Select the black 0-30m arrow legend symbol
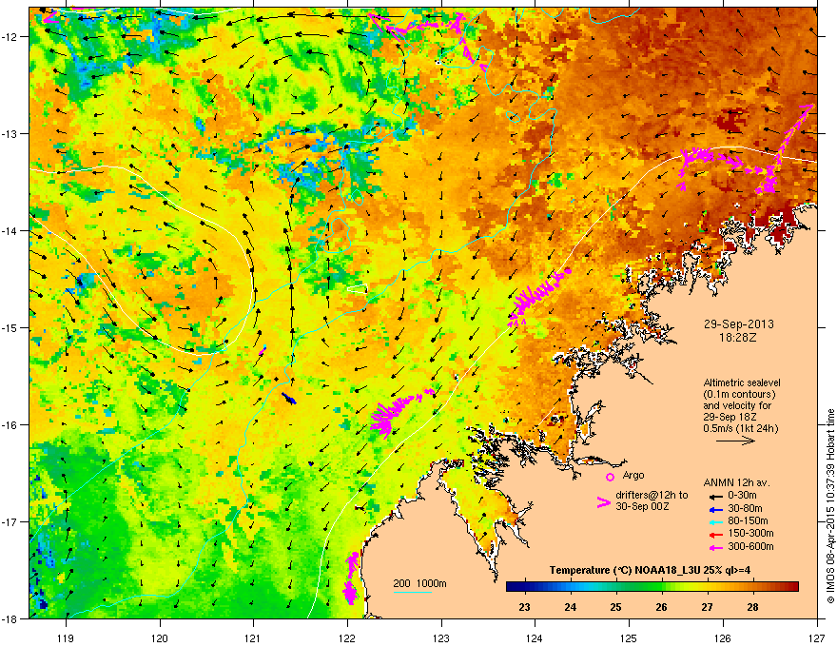 [x=716, y=496]
